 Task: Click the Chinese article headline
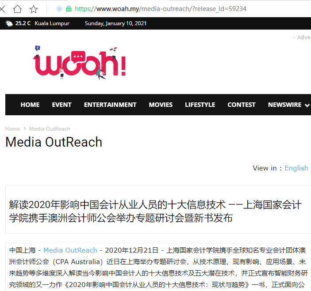155,211
